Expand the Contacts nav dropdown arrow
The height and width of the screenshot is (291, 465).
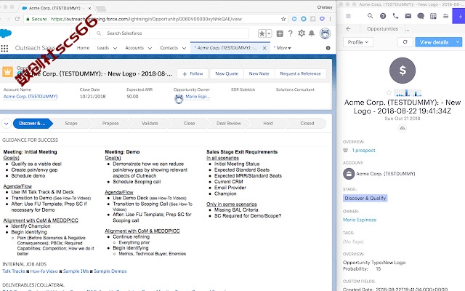click(x=184, y=48)
